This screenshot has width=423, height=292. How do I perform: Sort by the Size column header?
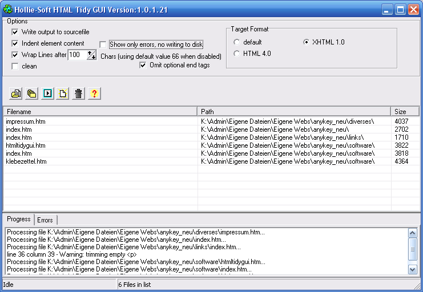tap(405, 112)
